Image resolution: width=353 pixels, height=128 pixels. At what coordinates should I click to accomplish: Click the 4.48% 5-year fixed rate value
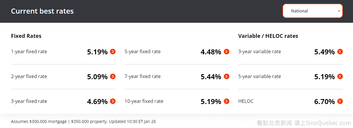(x=211, y=52)
